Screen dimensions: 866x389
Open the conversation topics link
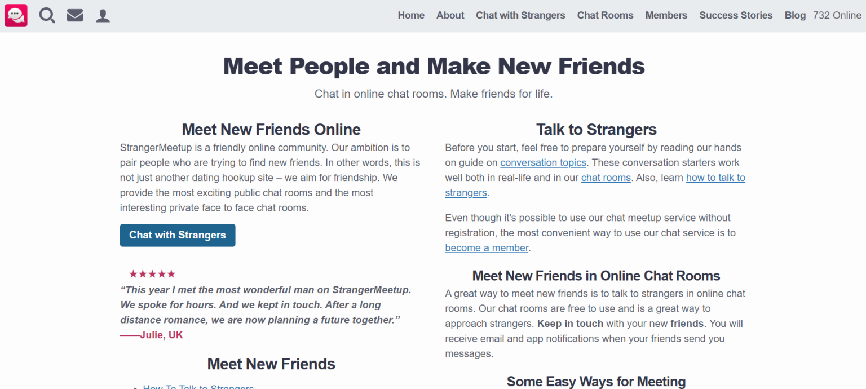[543, 162]
